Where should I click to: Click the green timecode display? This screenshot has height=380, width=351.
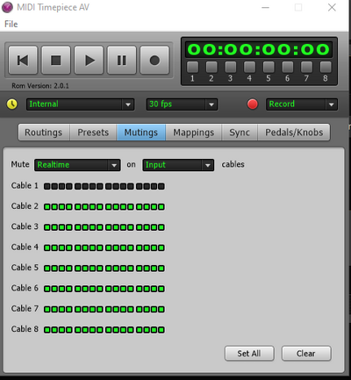[259, 49]
